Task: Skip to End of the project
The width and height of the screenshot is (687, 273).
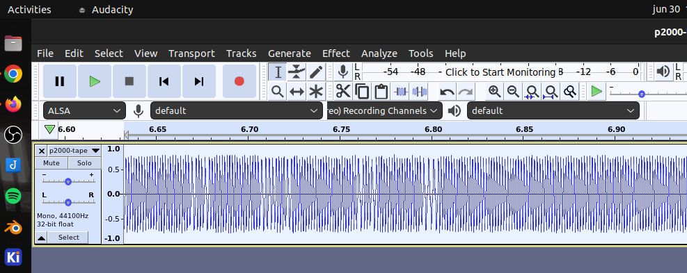Action: click(199, 81)
